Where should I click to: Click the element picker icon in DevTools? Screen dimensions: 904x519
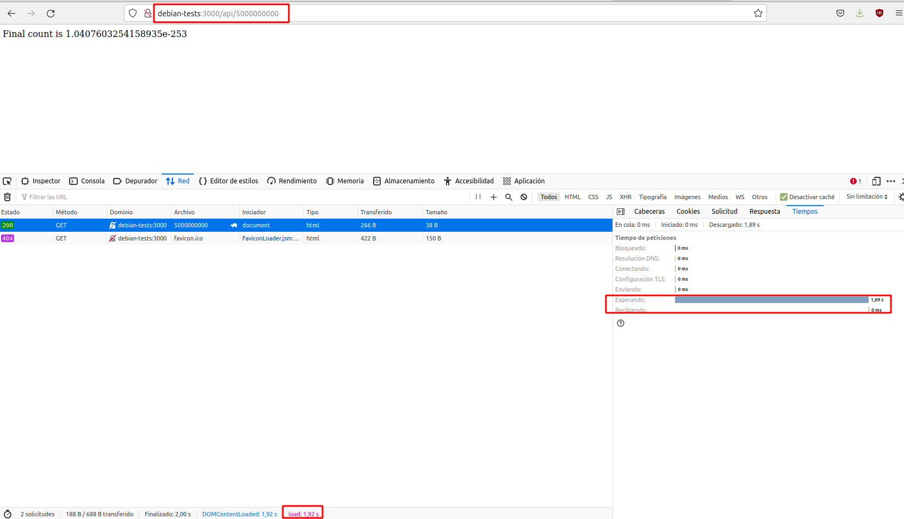[7, 181]
